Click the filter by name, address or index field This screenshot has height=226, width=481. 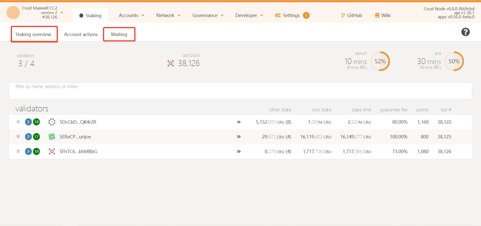click(x=100, y=91)
